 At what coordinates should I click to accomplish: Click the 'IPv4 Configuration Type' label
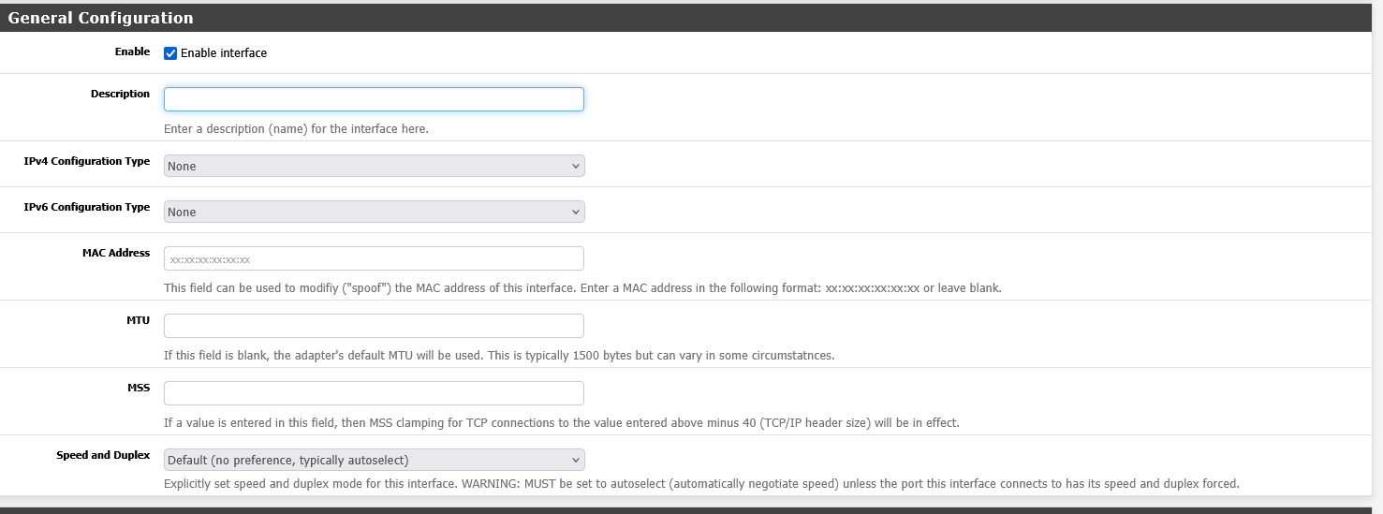(x=87, y=161)
